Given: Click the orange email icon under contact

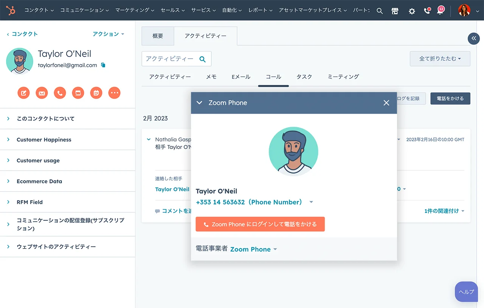Looking at the screenshot, I should [42, 93].
